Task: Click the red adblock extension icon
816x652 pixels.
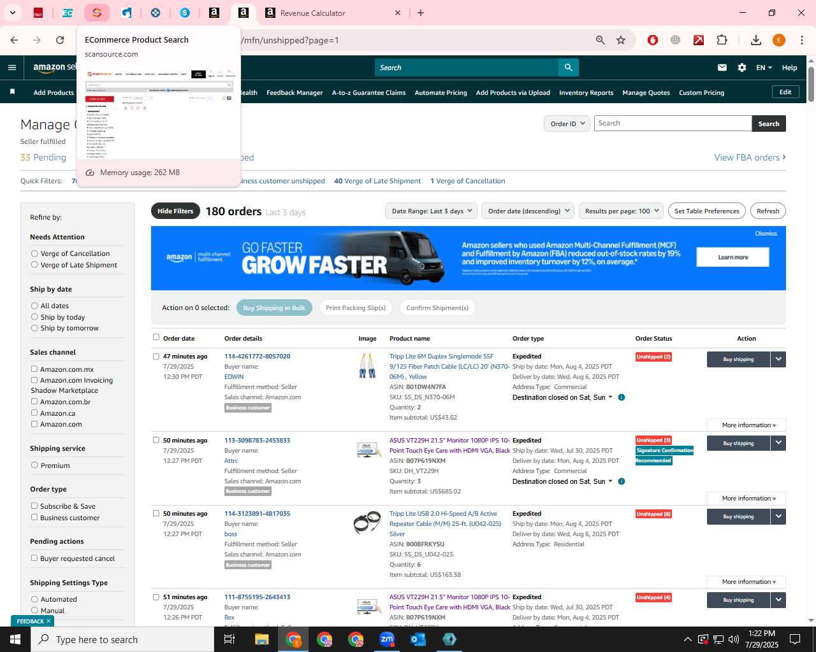Action: [652, 40]
